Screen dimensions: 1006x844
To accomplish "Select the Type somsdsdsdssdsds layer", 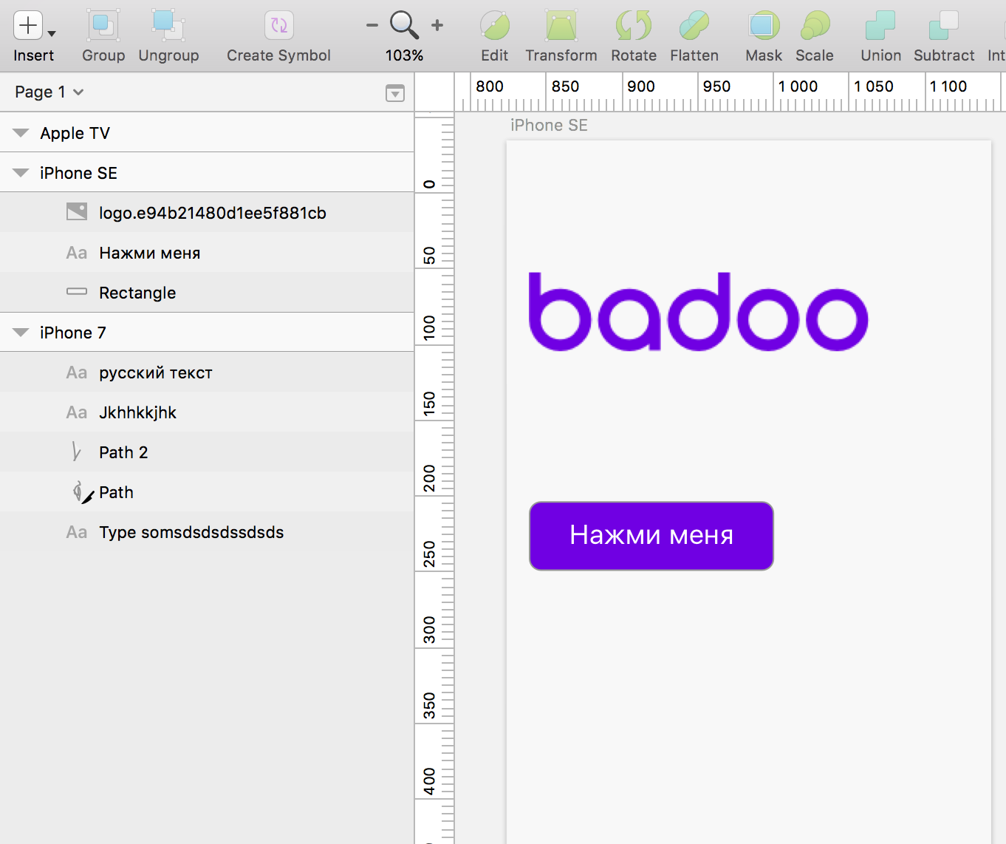I will pyautogui.click(x=207, y=532).
